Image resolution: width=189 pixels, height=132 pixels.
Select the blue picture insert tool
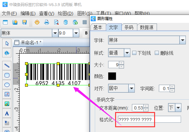(7, 94)
